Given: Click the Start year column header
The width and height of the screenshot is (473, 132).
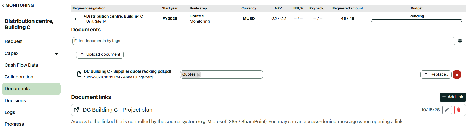Looking at the screenshot, I should coord(170,8).
